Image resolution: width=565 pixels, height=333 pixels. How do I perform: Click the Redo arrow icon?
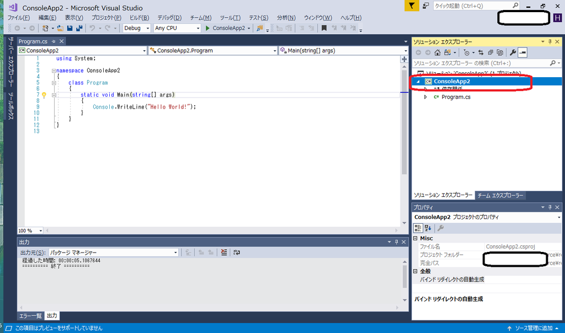[108, 28]
